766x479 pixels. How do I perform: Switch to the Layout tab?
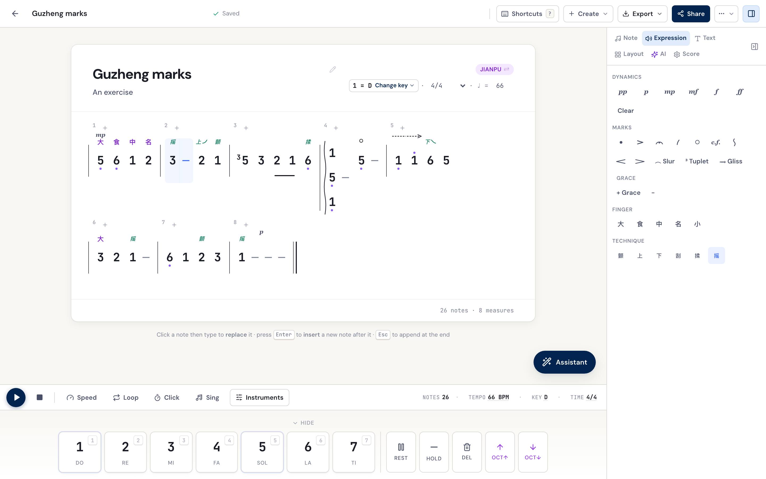coord(629,54)
